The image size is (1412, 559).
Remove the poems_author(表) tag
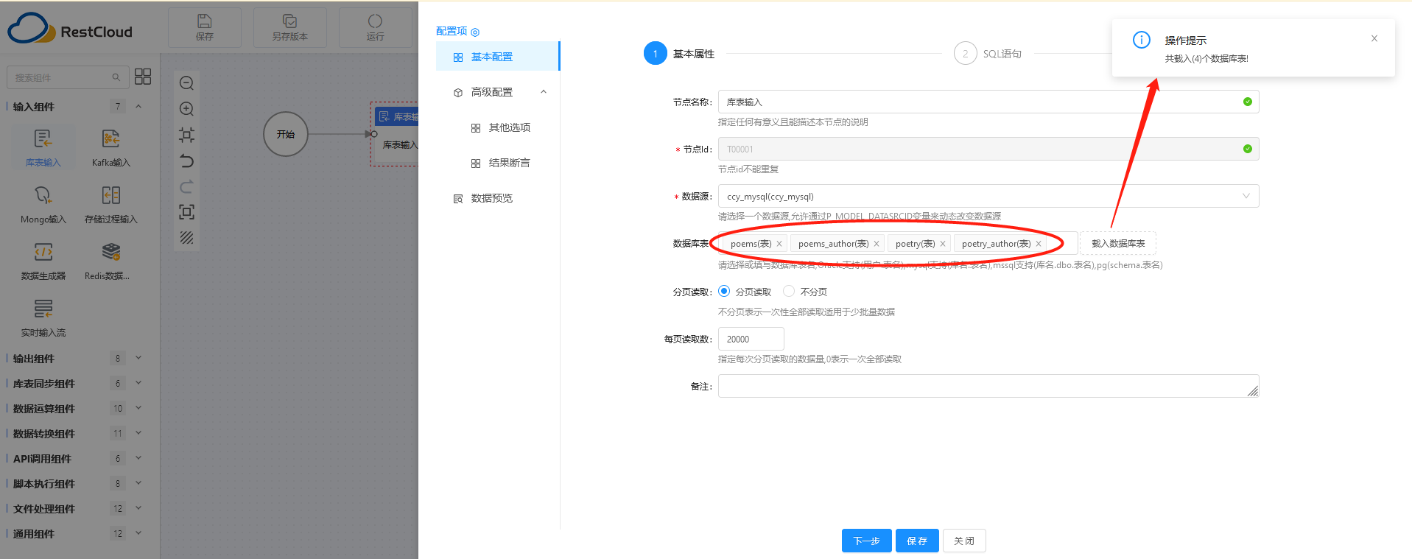[877, 244]
